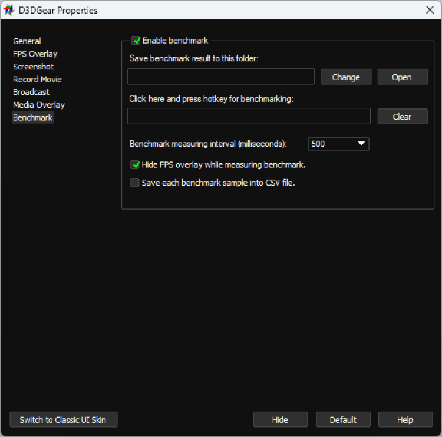Close the D3DGear Properties window

coord(430,10)
